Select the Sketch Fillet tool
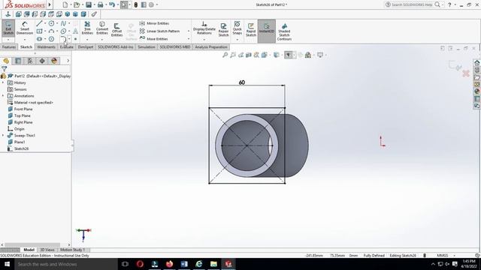The image size is (481, 270). point(63,39)
